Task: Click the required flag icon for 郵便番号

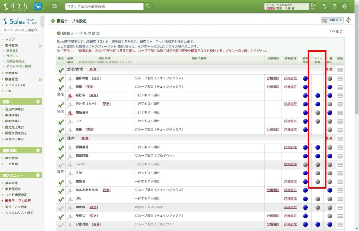Action: (x=70, y=148)
